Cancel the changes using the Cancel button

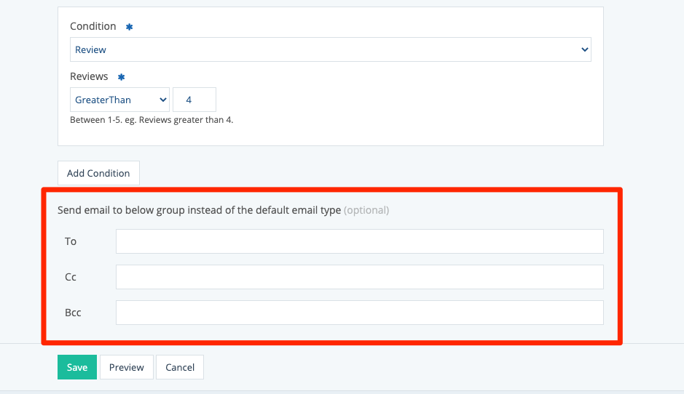click(180, 367)
